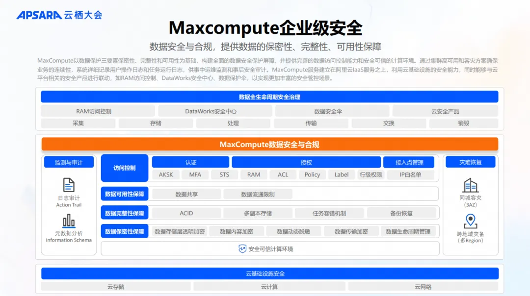Click the shield icon in 安全可信计算环境

[241, 248]
